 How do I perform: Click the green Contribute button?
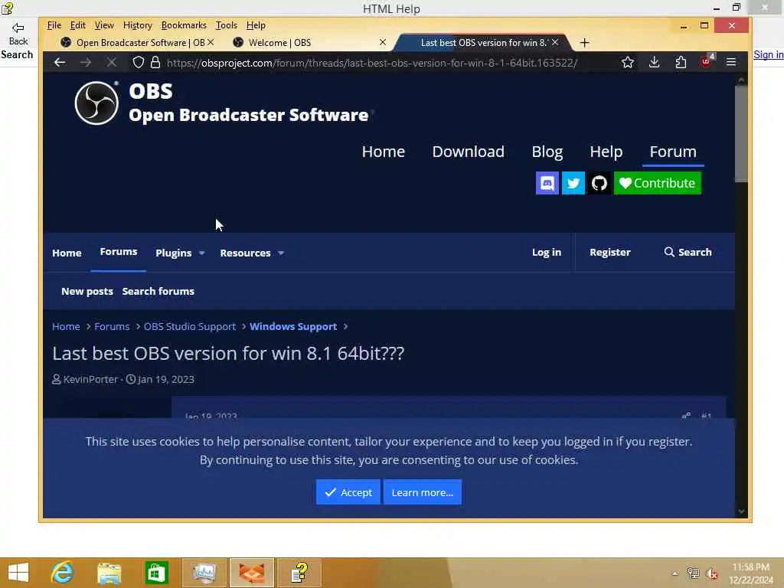click(657, 183)
